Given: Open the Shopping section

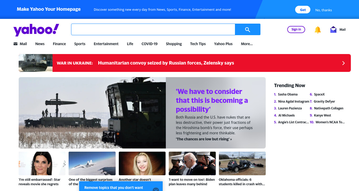Looking at the screenshot, I should tap(174, 44).
